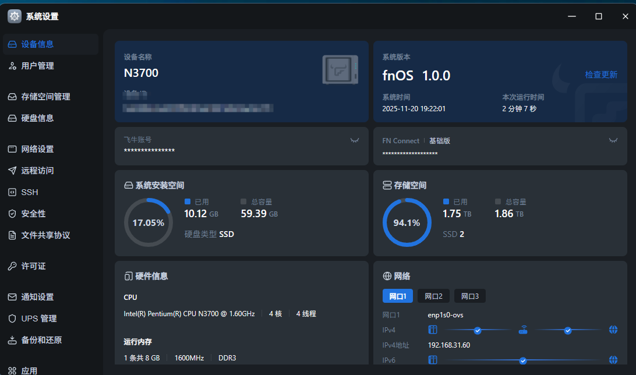This screenshot has height=375, width=636.
Task: Click the 系统安装空间 drive icon
Action: point(128,185)
